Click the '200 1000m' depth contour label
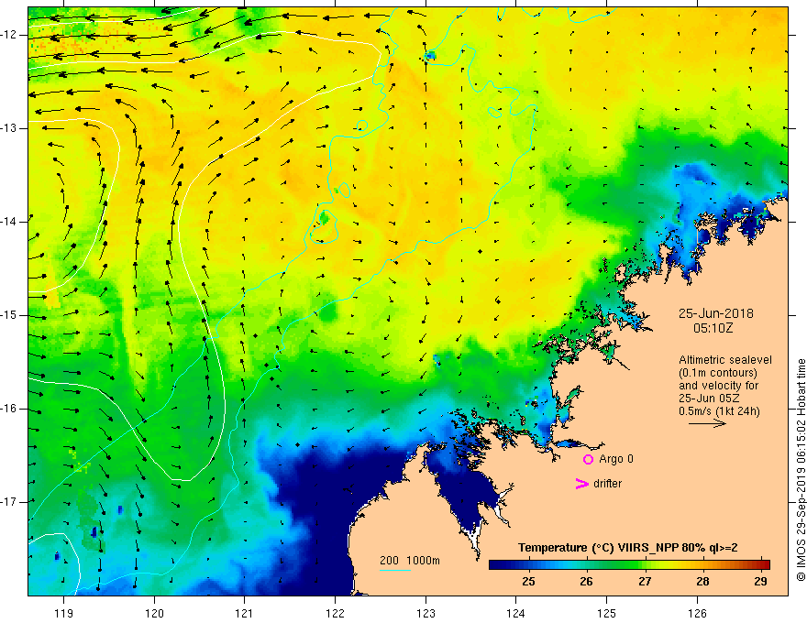The width and height of the screenshot is (807, 623). (410, 561)
